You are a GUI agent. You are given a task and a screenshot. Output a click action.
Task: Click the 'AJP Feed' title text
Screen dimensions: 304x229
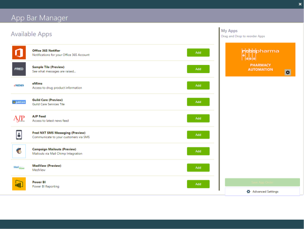pyautogui.click(x=39, y=116)
